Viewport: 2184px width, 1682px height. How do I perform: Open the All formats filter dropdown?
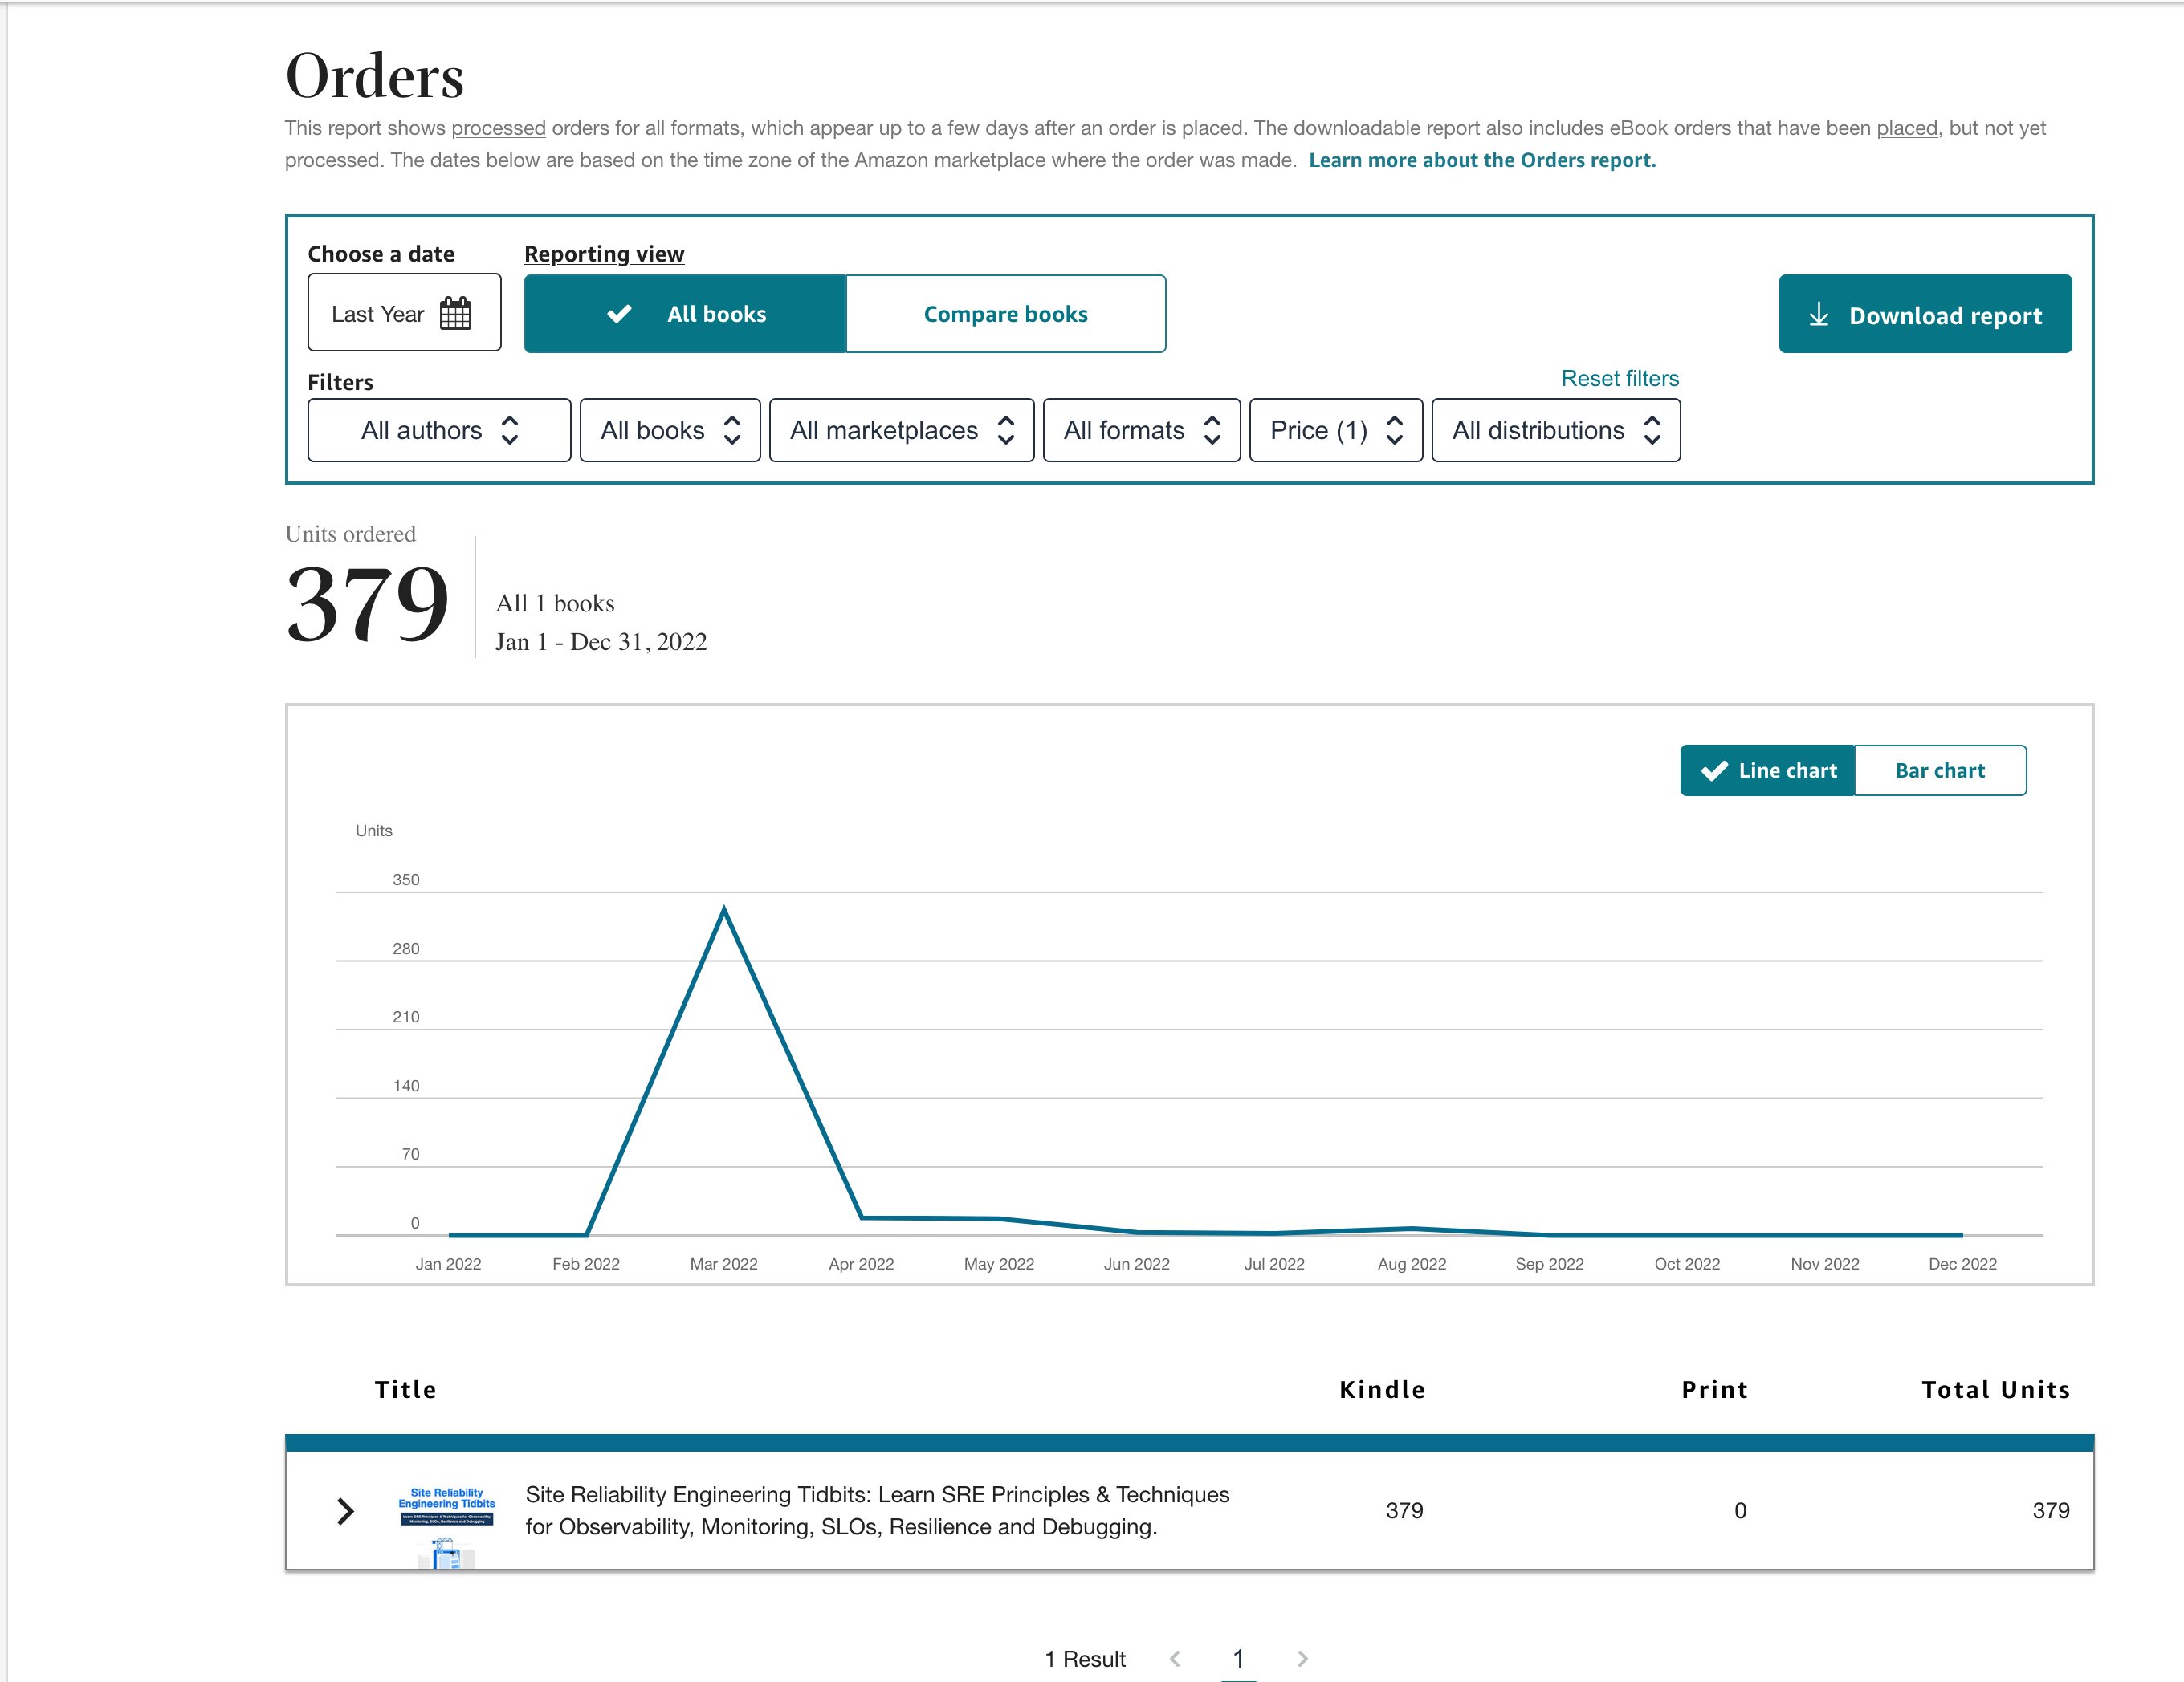point(1141,430)
